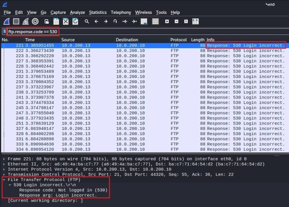Toggle packet list colorization
Screen dimensions: 289x207
coord(155,21)
